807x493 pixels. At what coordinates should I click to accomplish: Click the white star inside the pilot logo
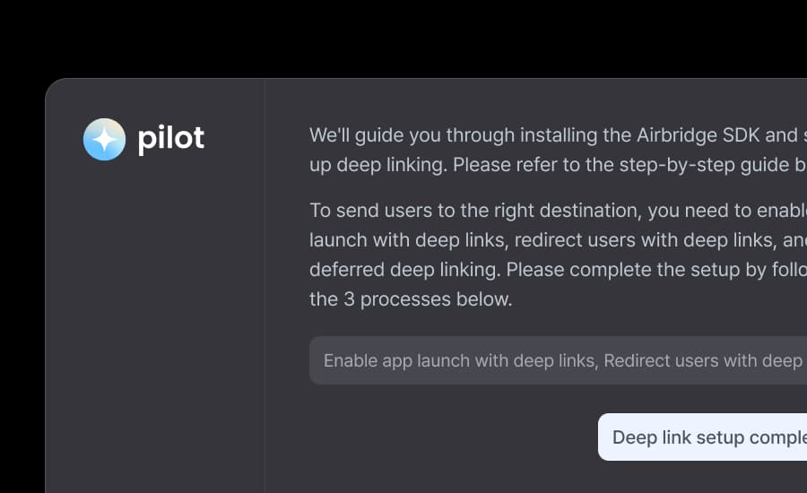pos(104,139)
